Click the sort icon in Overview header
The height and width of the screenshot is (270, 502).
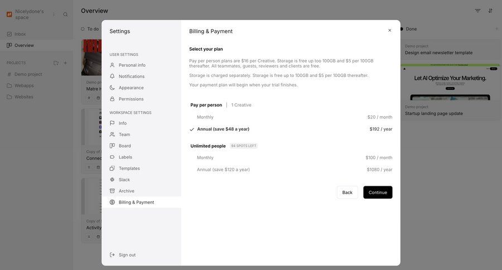pyautogui.click(x=490, y=11)
